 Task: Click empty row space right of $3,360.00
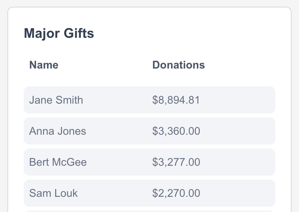pyautogui.click(x=240, y=131)
